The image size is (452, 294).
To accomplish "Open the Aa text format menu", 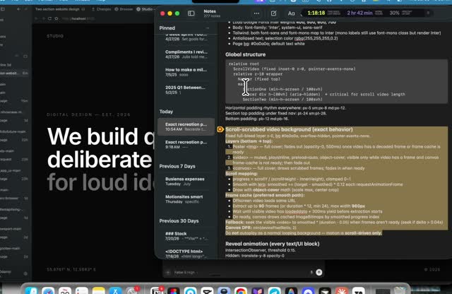I will (291, 13).
